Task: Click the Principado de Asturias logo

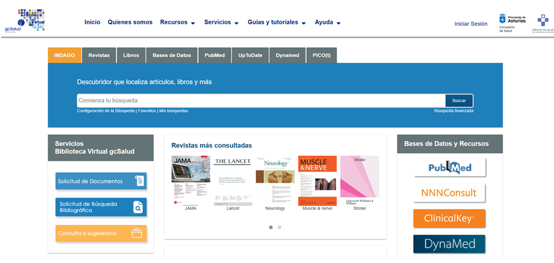Action: 512,23
